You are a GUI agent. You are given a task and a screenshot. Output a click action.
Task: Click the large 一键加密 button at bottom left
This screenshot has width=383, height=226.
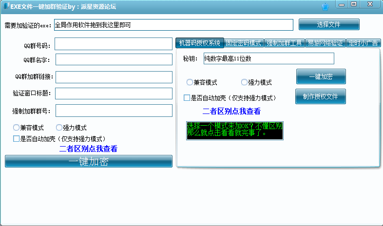88,161
